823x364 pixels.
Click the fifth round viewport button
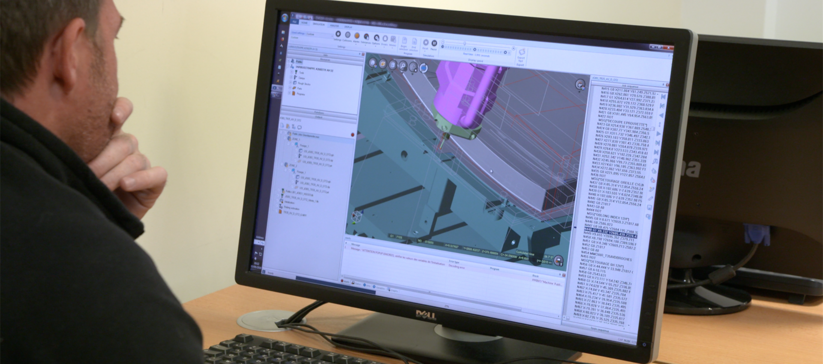click(413, 67)
